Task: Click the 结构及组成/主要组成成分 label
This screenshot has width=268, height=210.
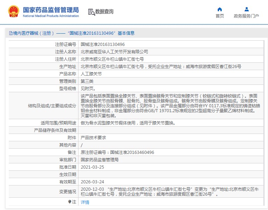Action: [x=52, y=106]
